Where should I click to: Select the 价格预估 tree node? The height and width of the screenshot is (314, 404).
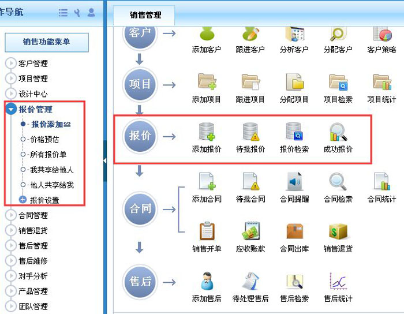point(44,139)
